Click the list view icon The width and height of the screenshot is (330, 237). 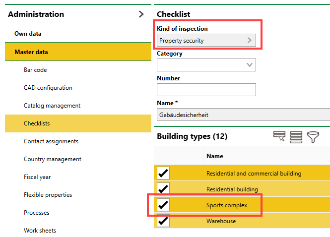pyautogui.click(x=296, y=137)
